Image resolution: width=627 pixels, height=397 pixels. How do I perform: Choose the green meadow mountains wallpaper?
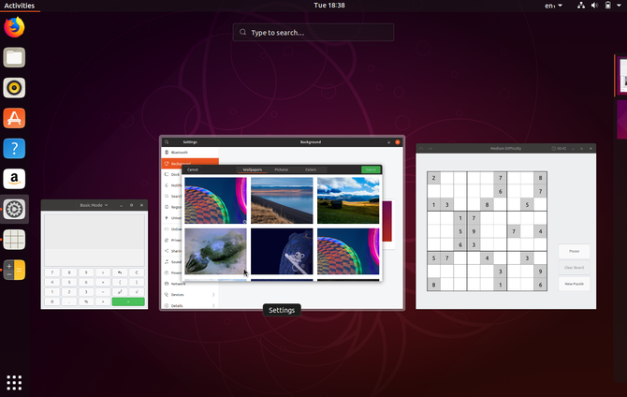coord(348,200)
